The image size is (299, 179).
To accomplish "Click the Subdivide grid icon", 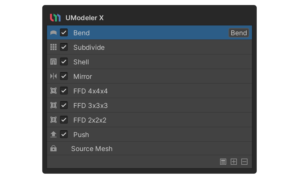I will (x=53, y=47).
